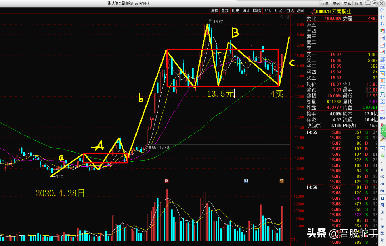Image resolution: width=386 pixels, height=246 pixels.
Task: Click the F10 company info sidebar icon
Action: pyautogui.click(x=382, y=67)
